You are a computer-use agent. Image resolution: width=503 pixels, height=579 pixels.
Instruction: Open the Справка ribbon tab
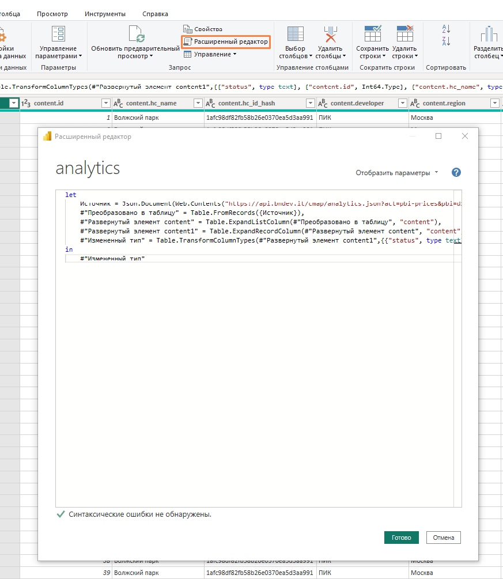pos(155,14)
